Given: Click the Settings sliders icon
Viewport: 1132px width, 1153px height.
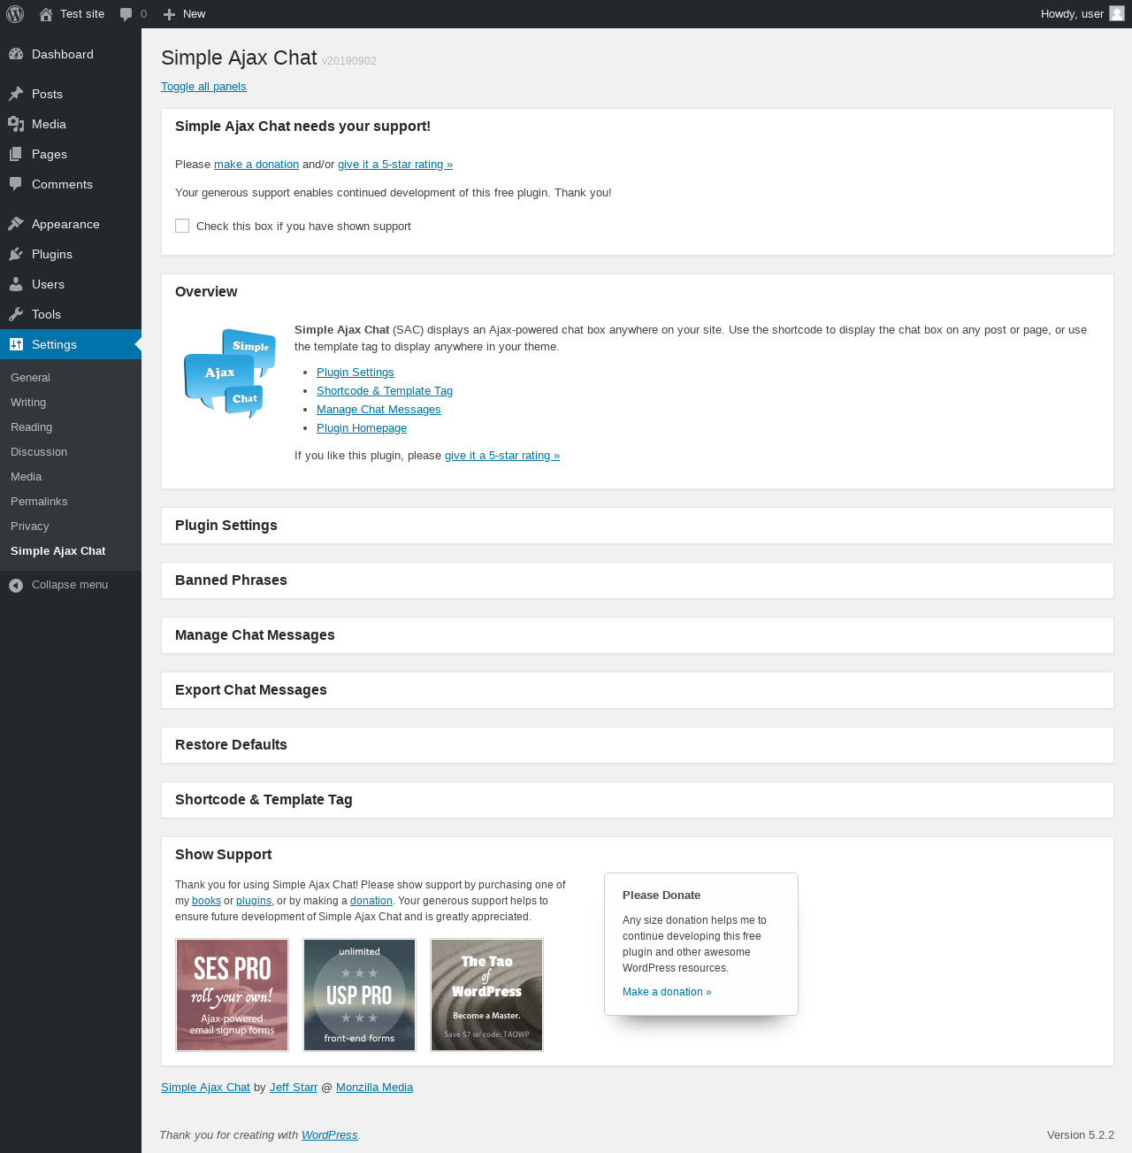Looking at the screenshot, I should click(16, 344).
